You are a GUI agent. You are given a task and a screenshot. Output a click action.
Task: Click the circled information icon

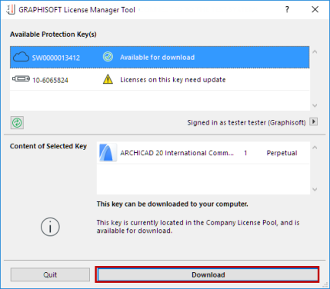coord(50,227)
